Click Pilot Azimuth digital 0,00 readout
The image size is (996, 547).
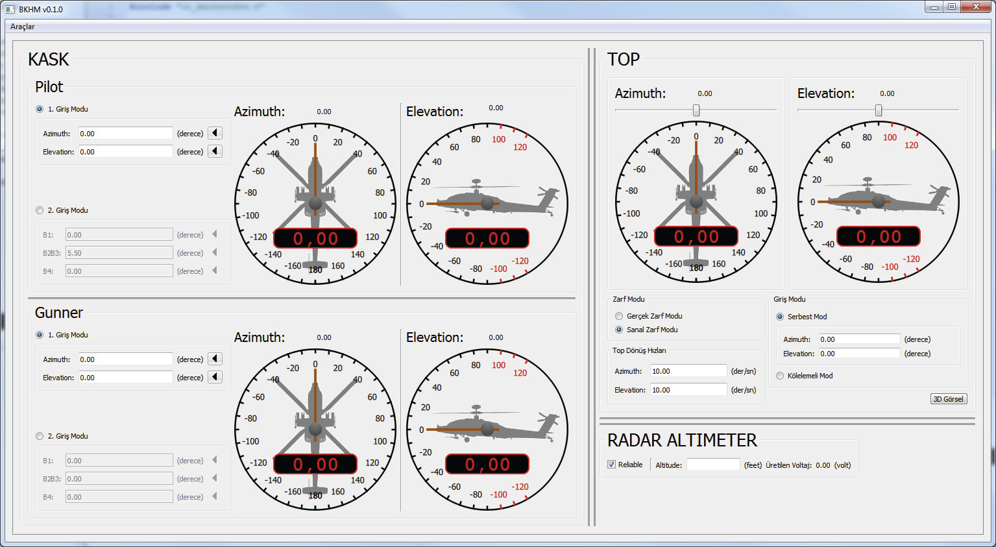point(315,238)
